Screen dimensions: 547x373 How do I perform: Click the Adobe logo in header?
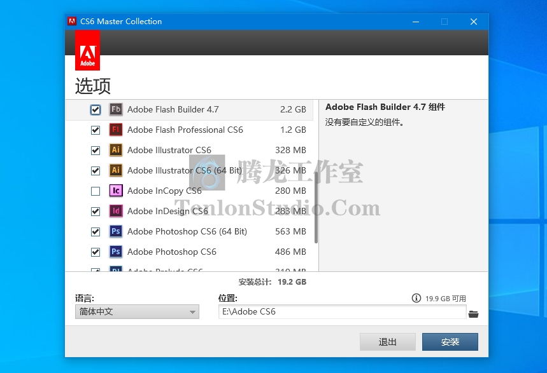[x=88, y=50]
